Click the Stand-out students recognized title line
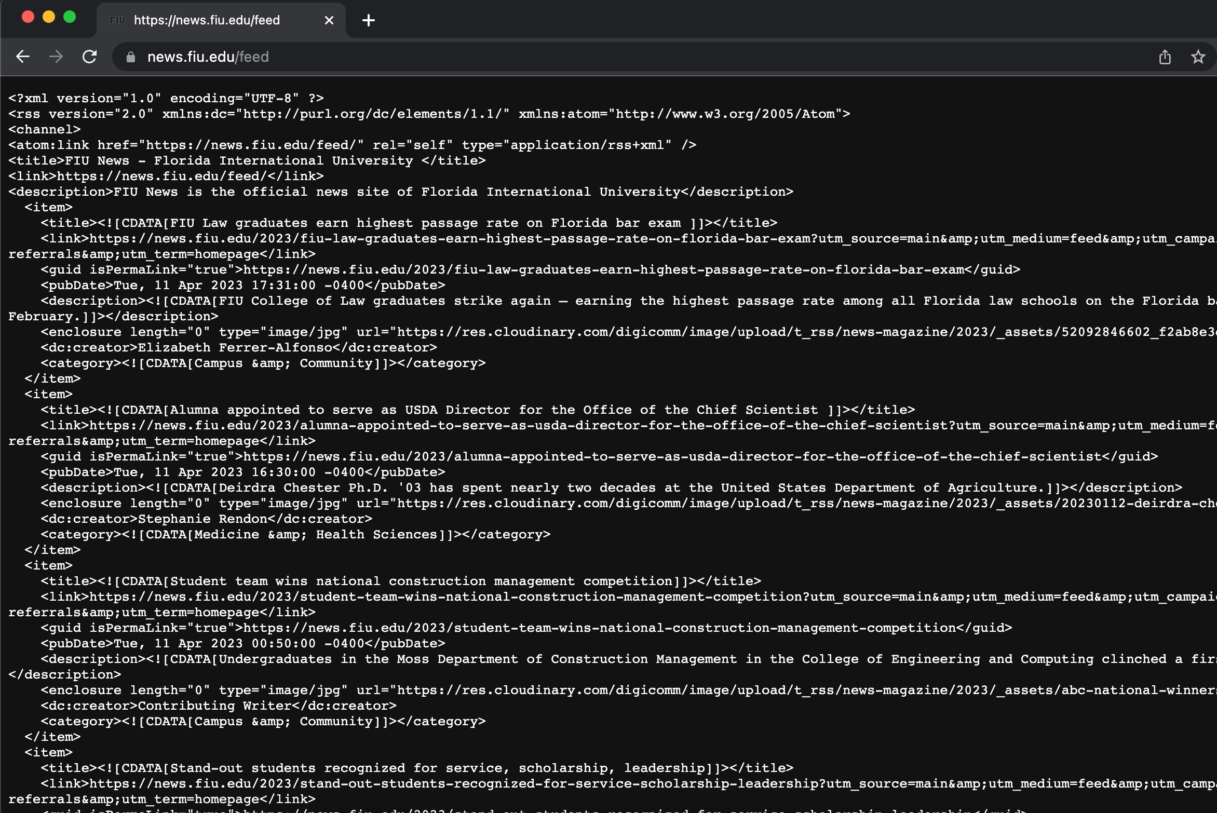Screen dimensions: 1217x813 (417, 768)
